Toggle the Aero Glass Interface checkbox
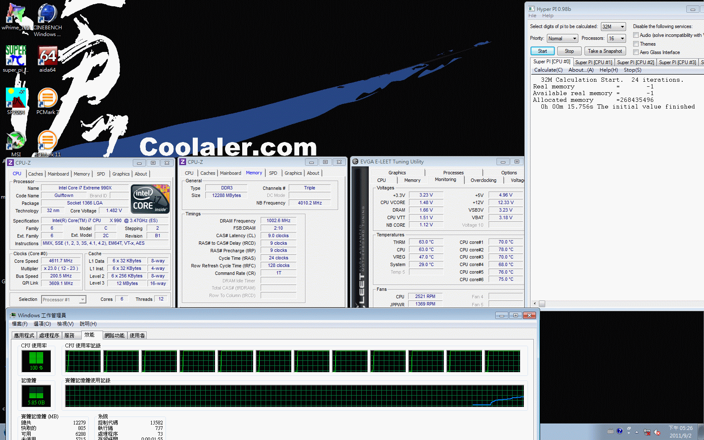 [636, 52]
